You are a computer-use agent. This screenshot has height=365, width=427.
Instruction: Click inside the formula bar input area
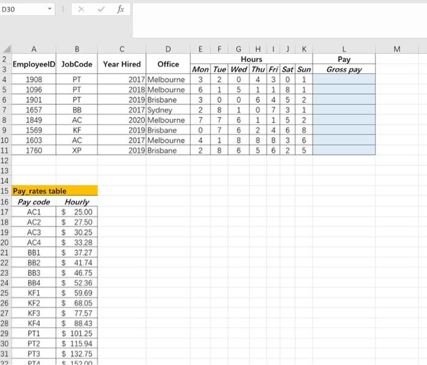click(279, 20)
